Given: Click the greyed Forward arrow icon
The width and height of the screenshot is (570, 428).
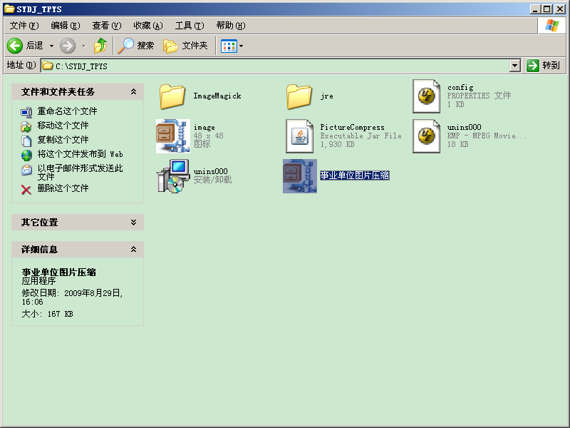Looking at the screenshot, I should tap(68, 46).
